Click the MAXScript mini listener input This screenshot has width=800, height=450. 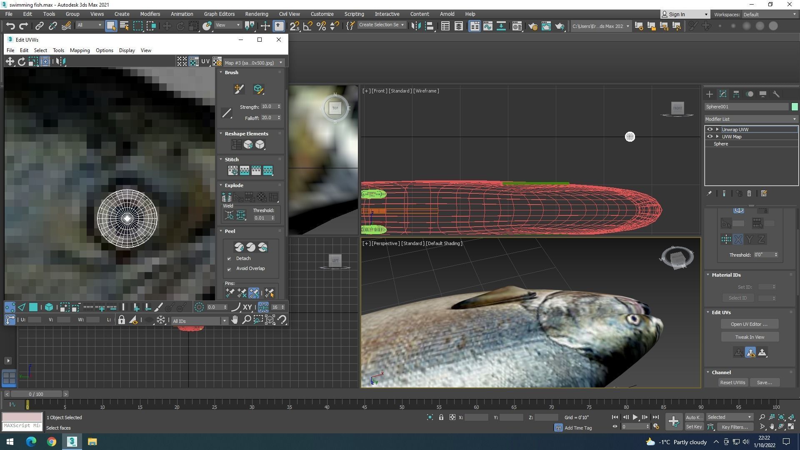pyautogui.click(x=22, y=426)
